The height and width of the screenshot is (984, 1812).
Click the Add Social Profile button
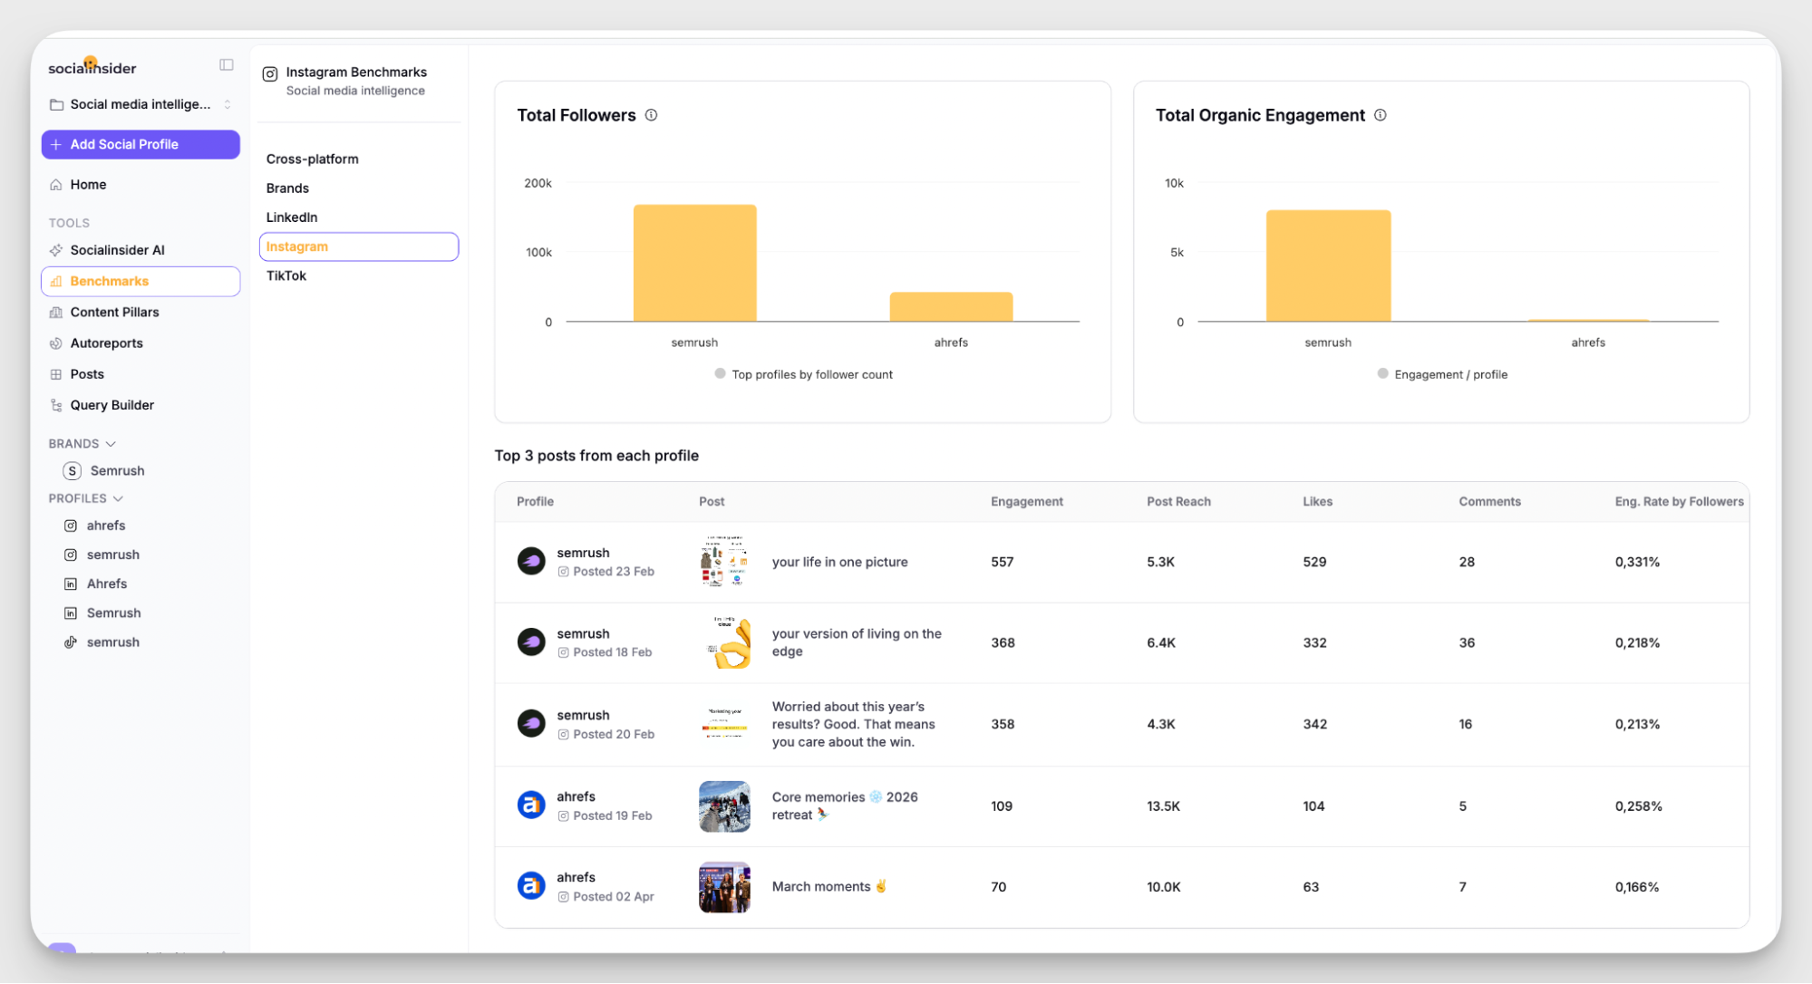tap(141, 144)
